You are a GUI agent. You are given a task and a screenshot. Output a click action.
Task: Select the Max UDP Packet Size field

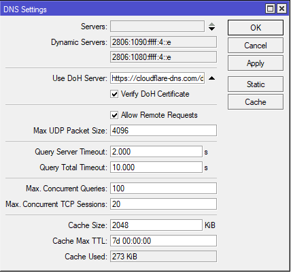point(163,131)
